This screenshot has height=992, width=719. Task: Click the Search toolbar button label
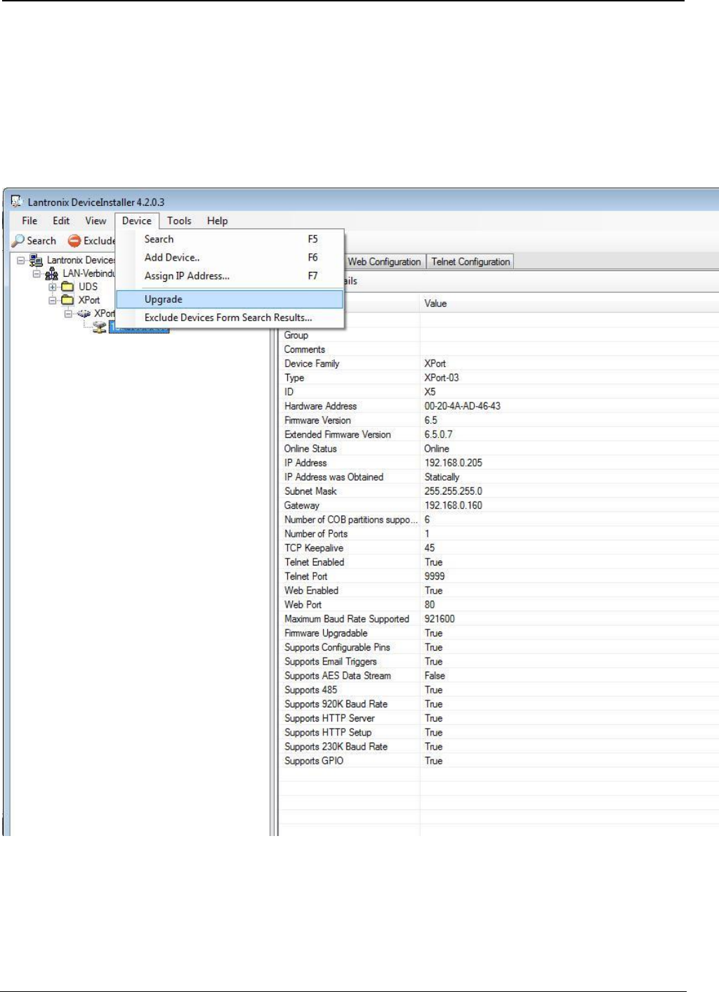click(x=41, y=241)
